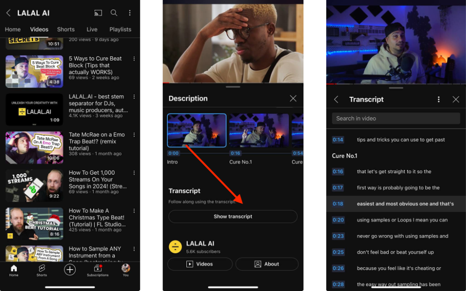Screen dimensions: 466x291
Task: Play the LALAL.AI stem separator thumbnail
Action: [x=34, y=109]
